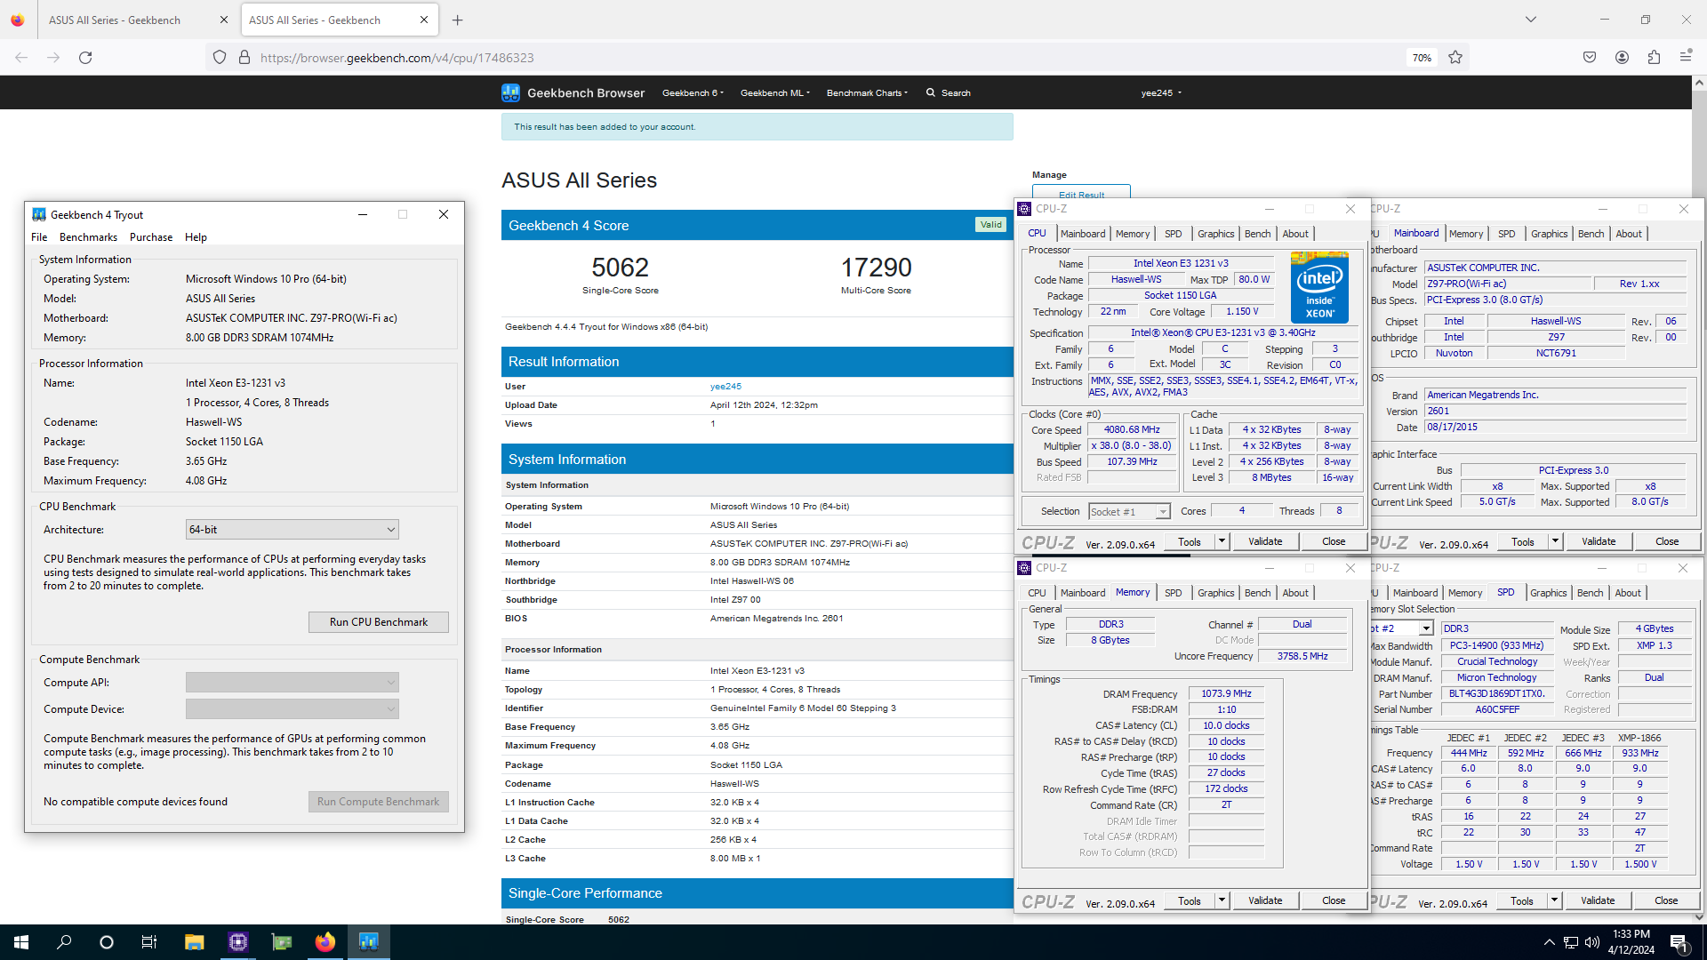Click Tools button in CPU-Z Mainboard window
This screenshot has width=1707, height=960.
pos(1523,541)
